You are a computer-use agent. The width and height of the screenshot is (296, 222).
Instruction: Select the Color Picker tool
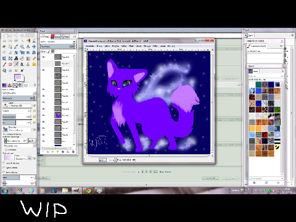[x=16, y=46]
